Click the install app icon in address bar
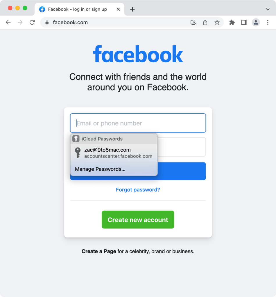The image size is (276, 297). [193, 22]
